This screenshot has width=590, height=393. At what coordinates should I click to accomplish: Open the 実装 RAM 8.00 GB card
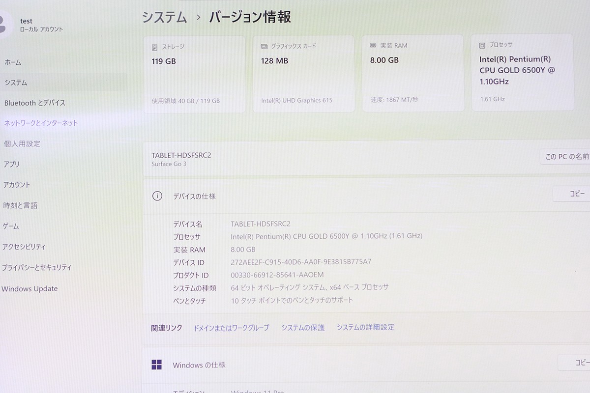tap(413, 73)
